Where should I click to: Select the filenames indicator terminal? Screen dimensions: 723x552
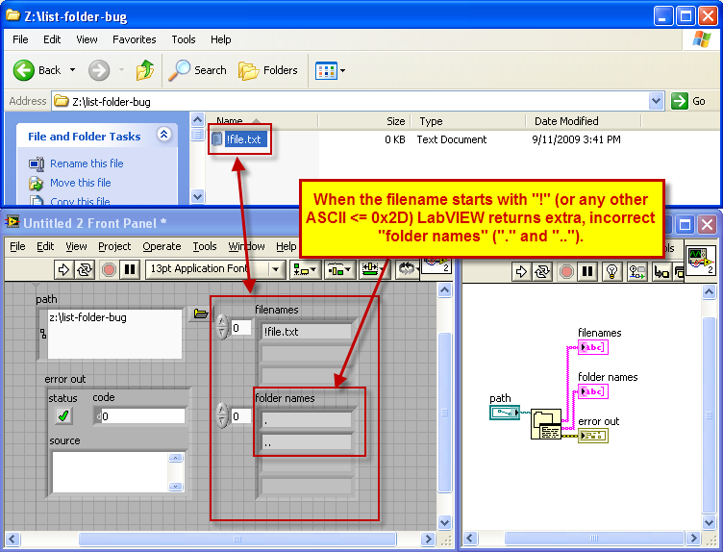(593, 347)
